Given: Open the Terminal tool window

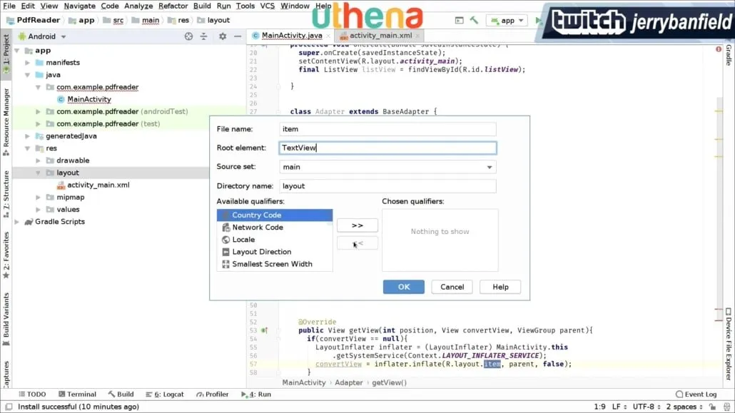Looking at the screenshot, I should [x=77, y=394].
